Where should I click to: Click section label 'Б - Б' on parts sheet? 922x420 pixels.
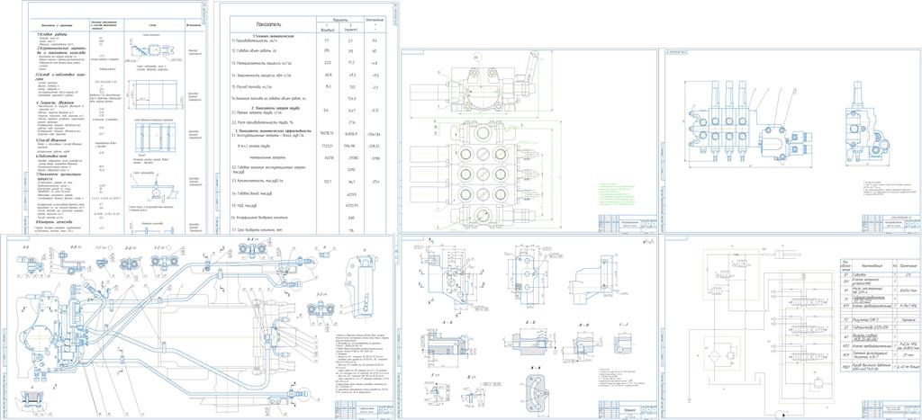[x=529, y=321]
